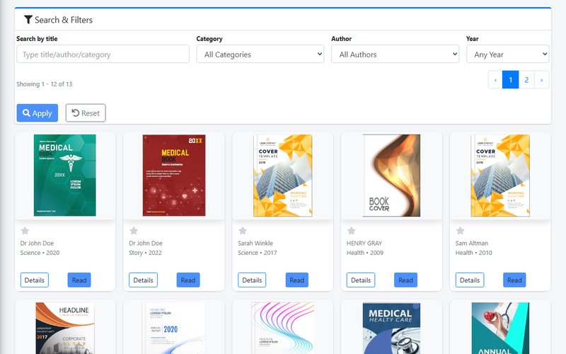
Task: Click the 'Health • 2010' label
Action: [x=473, y=253]
